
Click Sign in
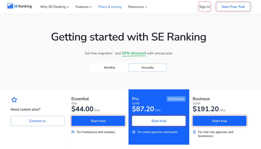[204, 7]
